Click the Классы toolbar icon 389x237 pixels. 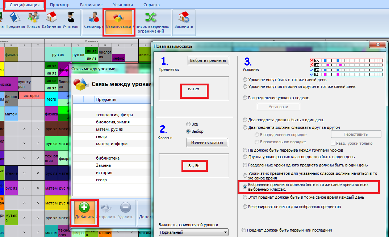(33, 20)
